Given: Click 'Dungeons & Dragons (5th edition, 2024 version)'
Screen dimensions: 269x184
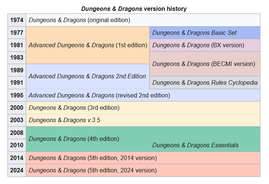Looking at the screenshot, I should [x=143, y=170].
